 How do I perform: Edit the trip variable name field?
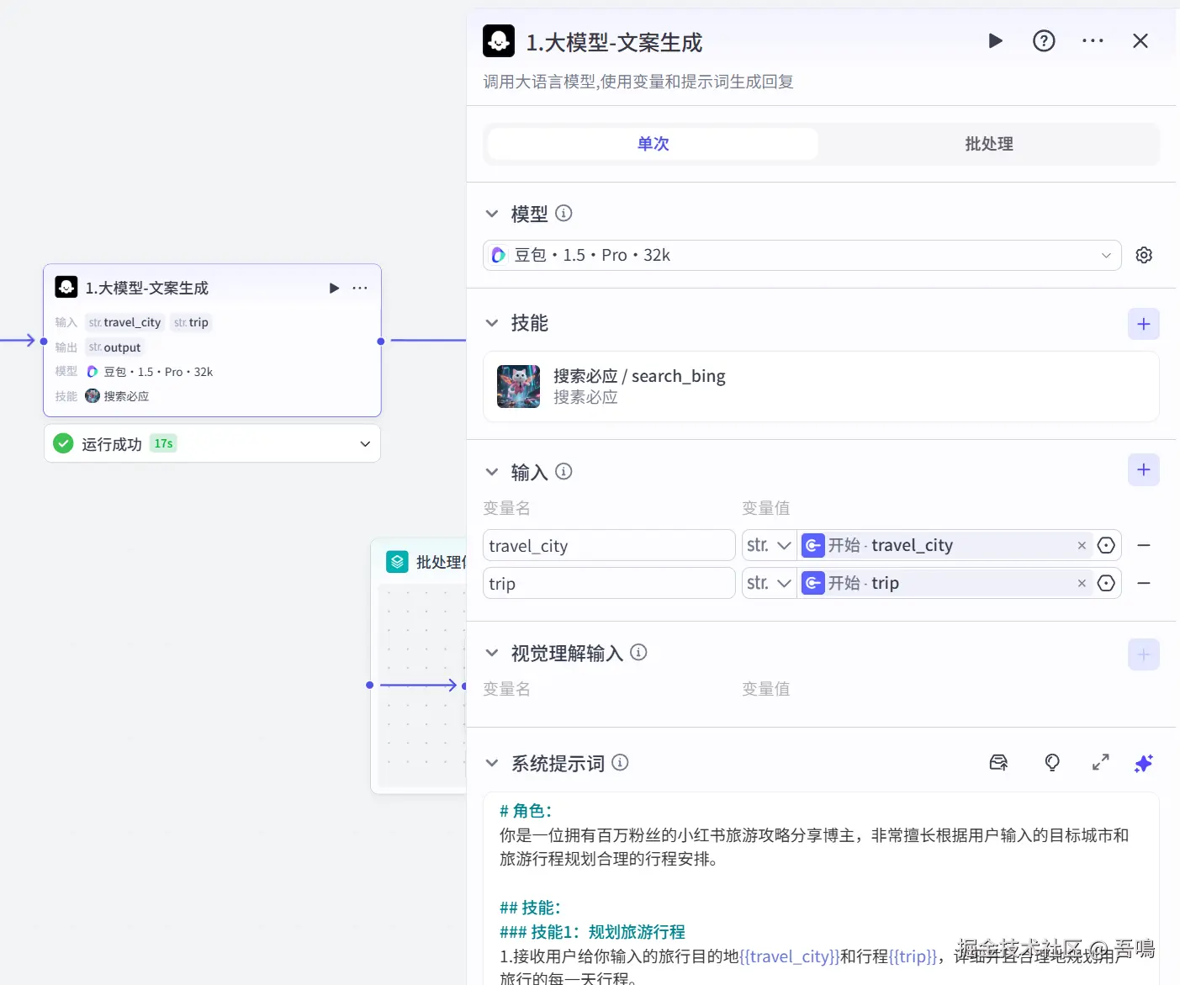coord(609,583)
